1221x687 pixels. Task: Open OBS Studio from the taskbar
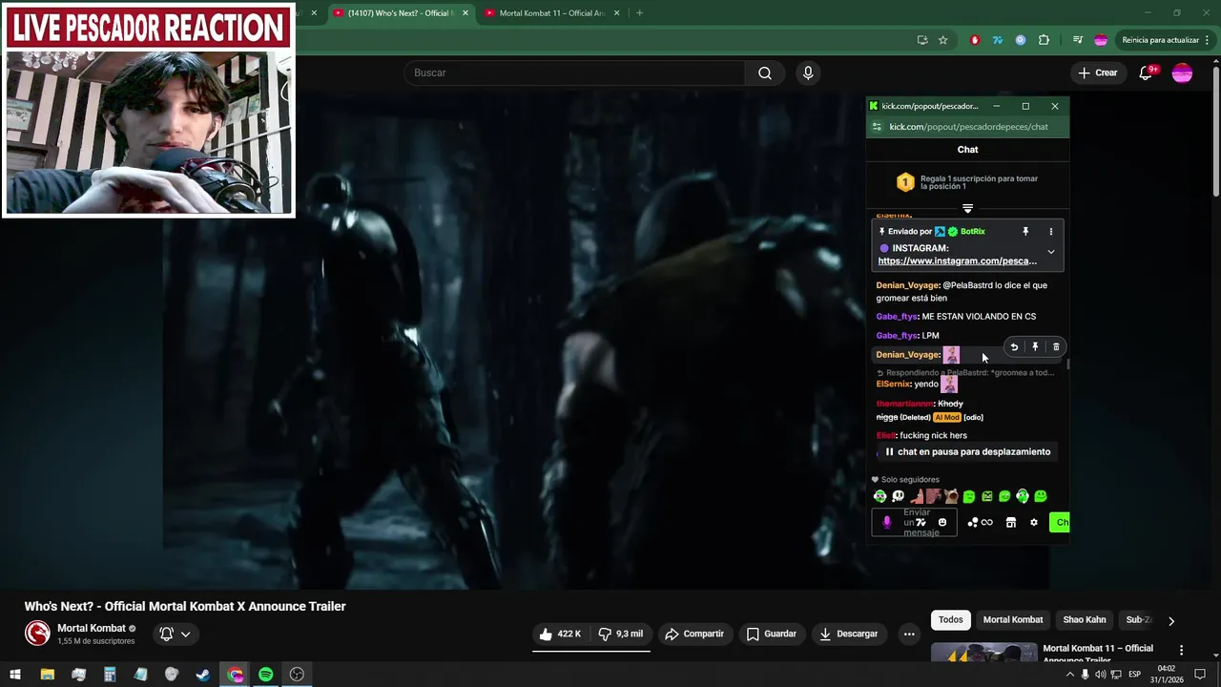point(298,675)
